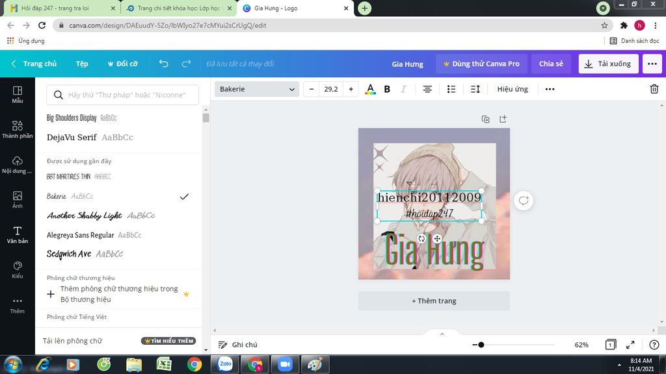
Task: Click the Chia sẻ share button
Action: pyautogui.click(x=551, y=64)
